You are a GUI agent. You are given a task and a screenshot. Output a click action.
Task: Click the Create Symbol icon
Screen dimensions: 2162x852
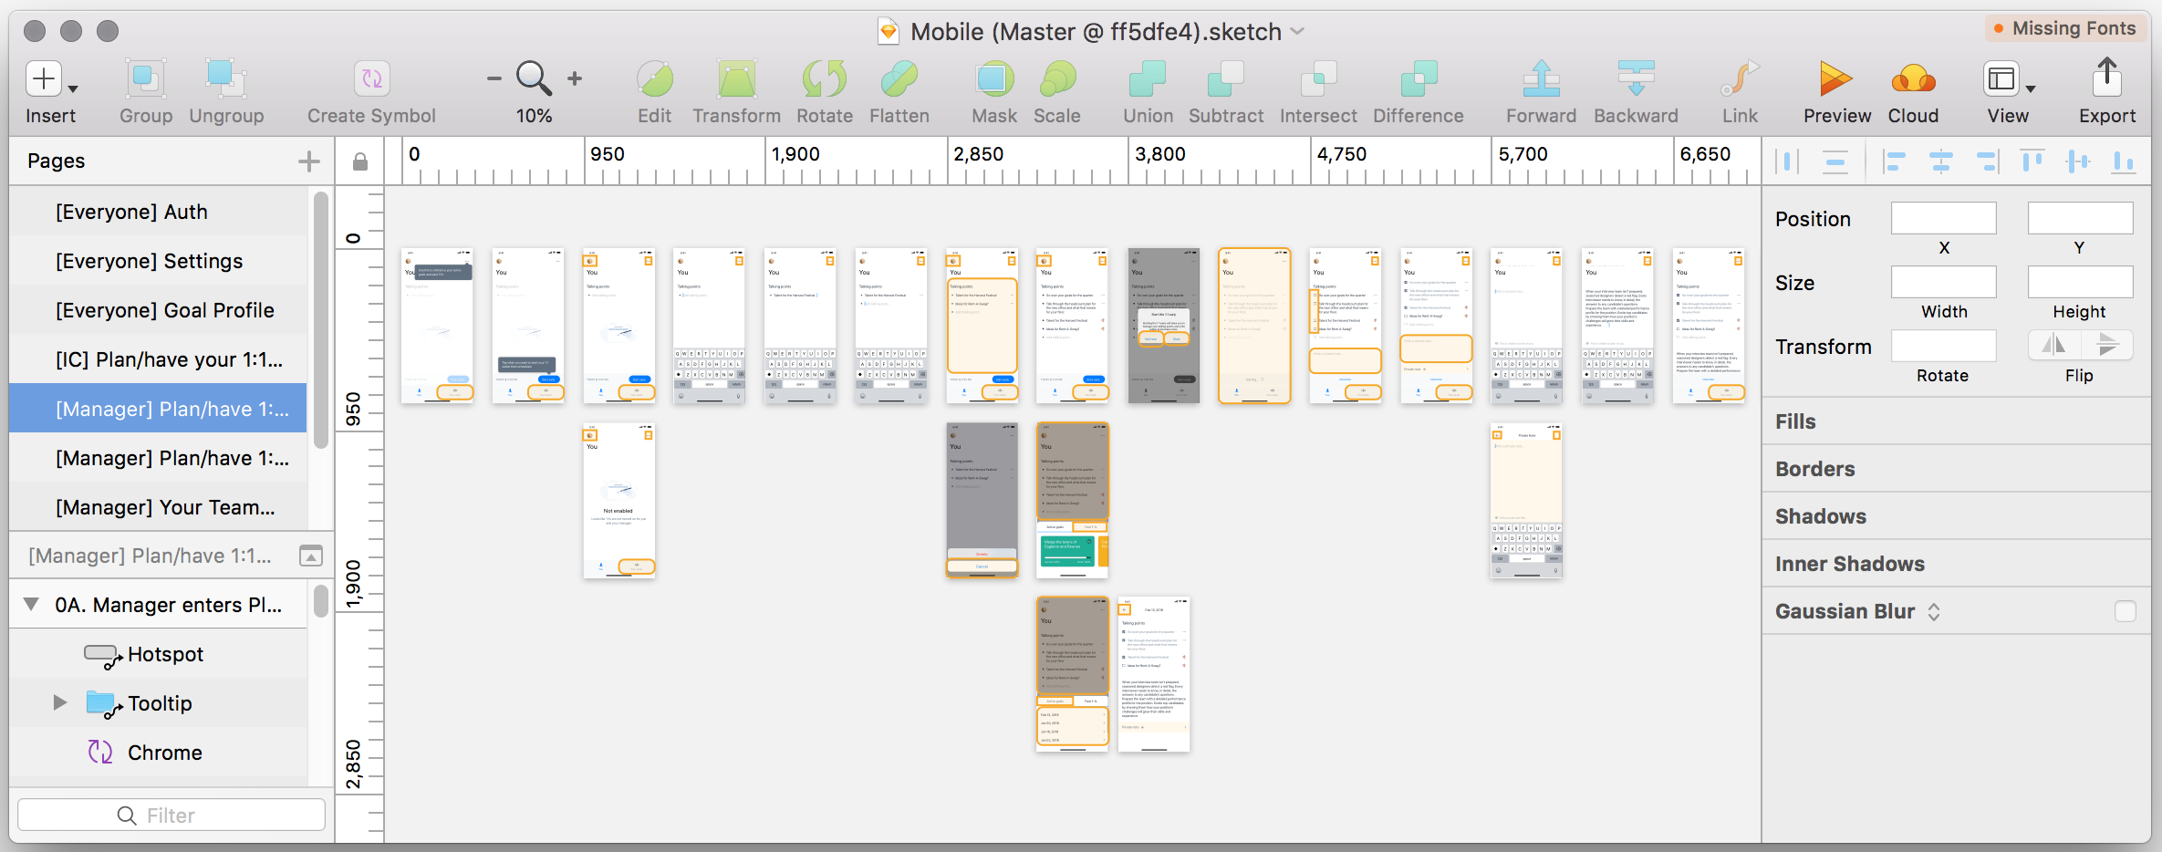point(371,79)
